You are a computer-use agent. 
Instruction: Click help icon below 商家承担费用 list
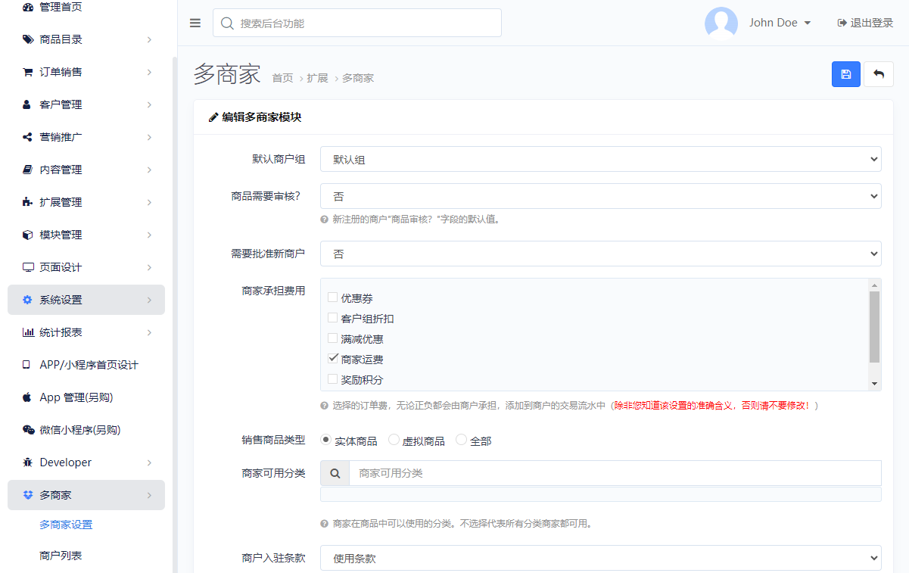(x=324, y=406)
